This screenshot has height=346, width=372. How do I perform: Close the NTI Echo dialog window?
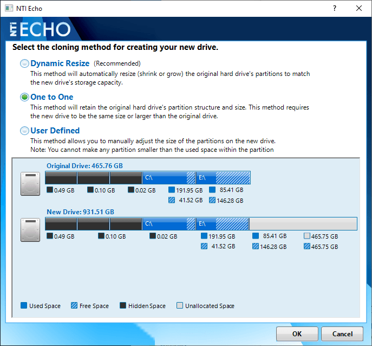click(x=359, y=9)
